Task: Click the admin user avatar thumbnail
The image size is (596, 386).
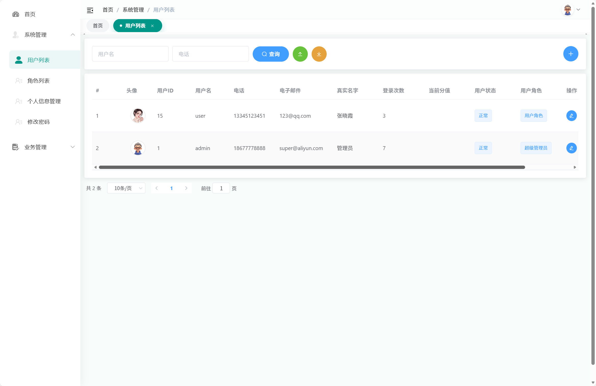Action: (138, 148)
